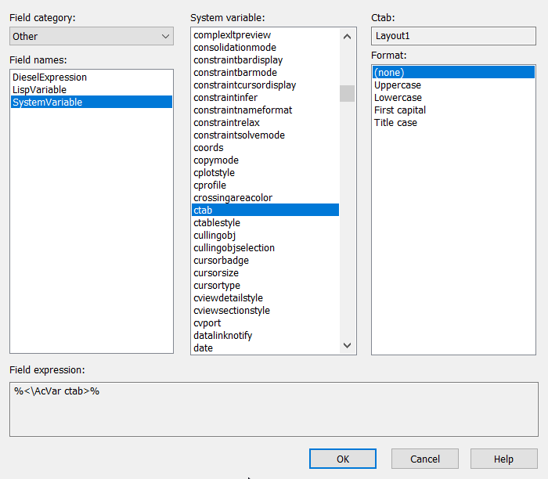
Task: Select LispVariable field name
Action: (x=92, y=90)
